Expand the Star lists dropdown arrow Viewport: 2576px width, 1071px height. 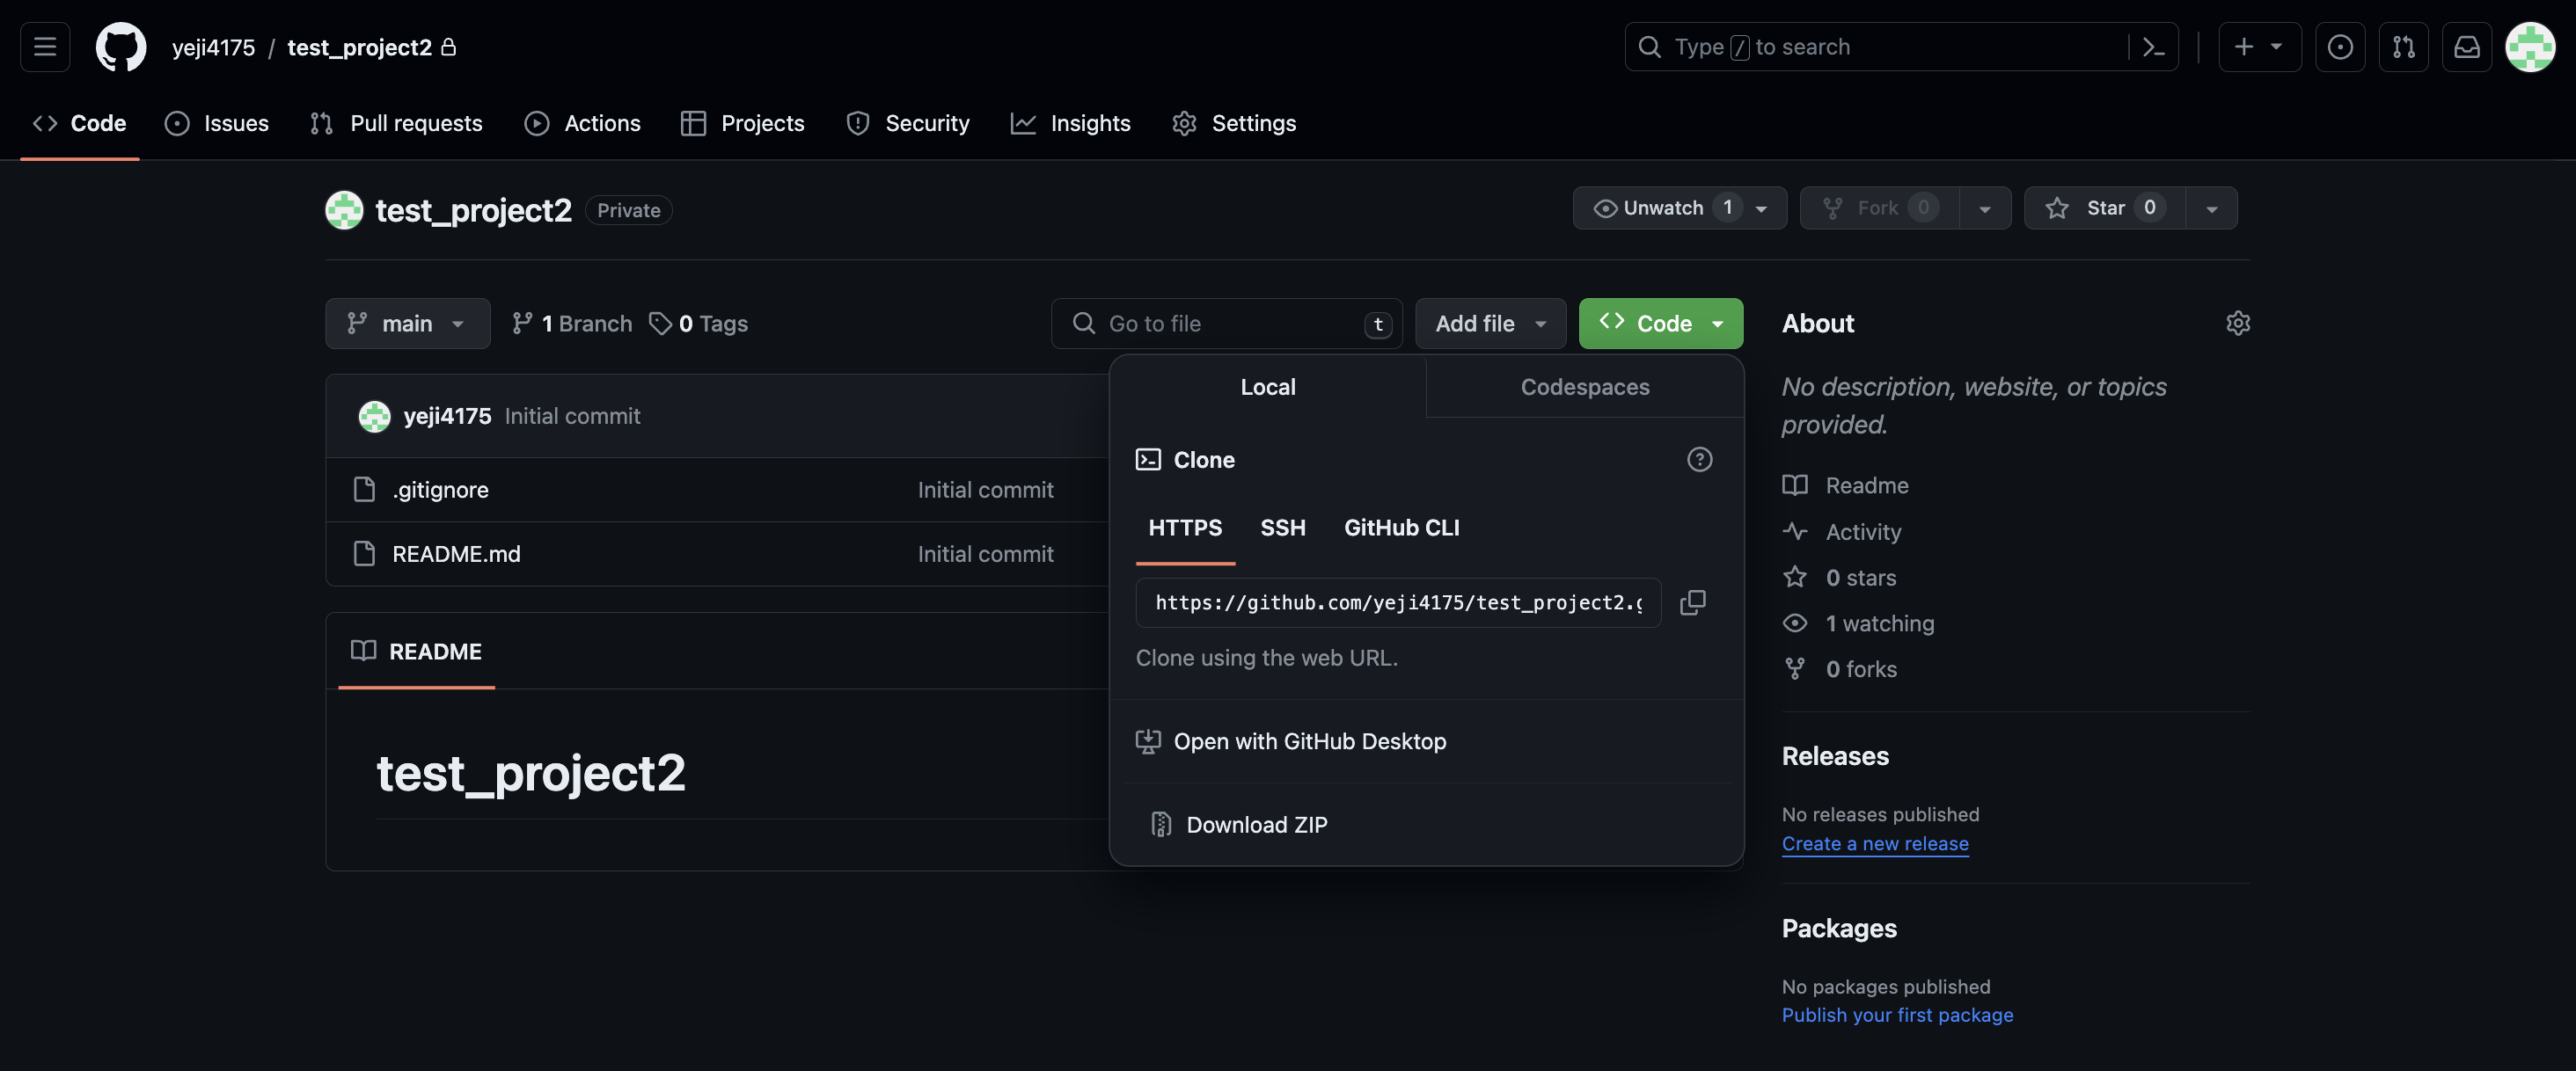click(2211, 208)
